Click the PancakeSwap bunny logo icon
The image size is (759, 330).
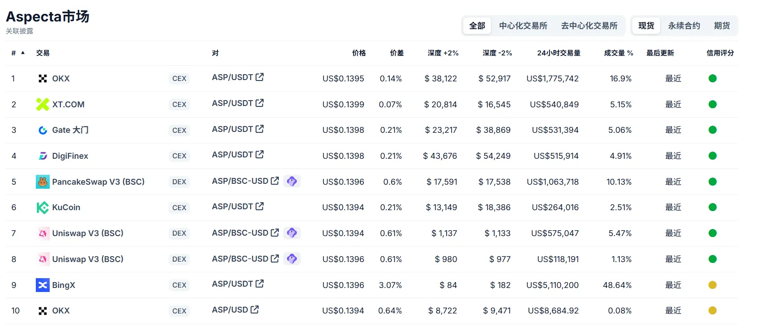pyautogui.click(x=43, y=182)
